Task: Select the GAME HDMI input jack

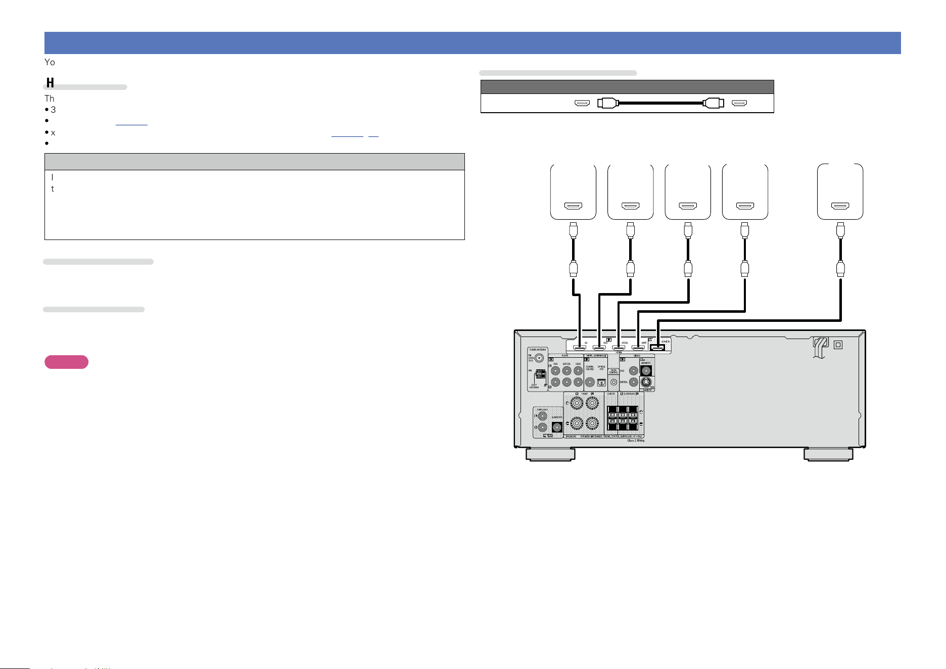Action: pos(638,348)
